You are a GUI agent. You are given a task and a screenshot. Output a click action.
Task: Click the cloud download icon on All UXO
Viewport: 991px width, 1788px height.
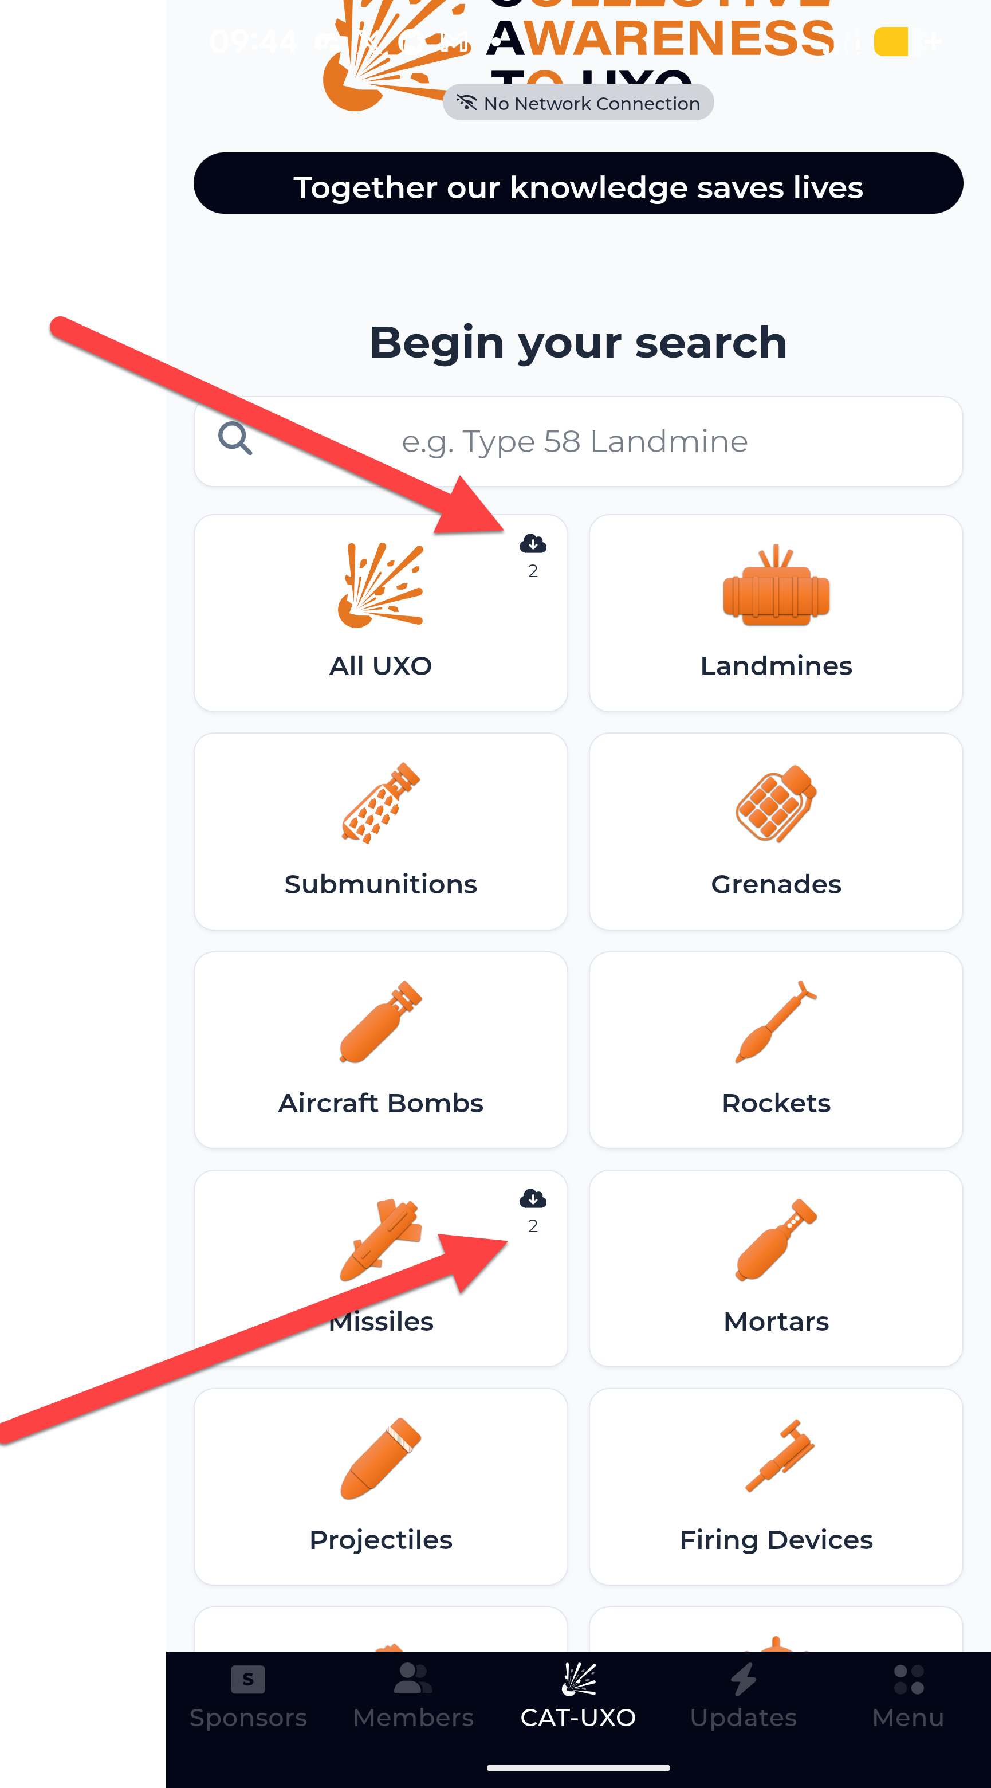click(532, 544)
